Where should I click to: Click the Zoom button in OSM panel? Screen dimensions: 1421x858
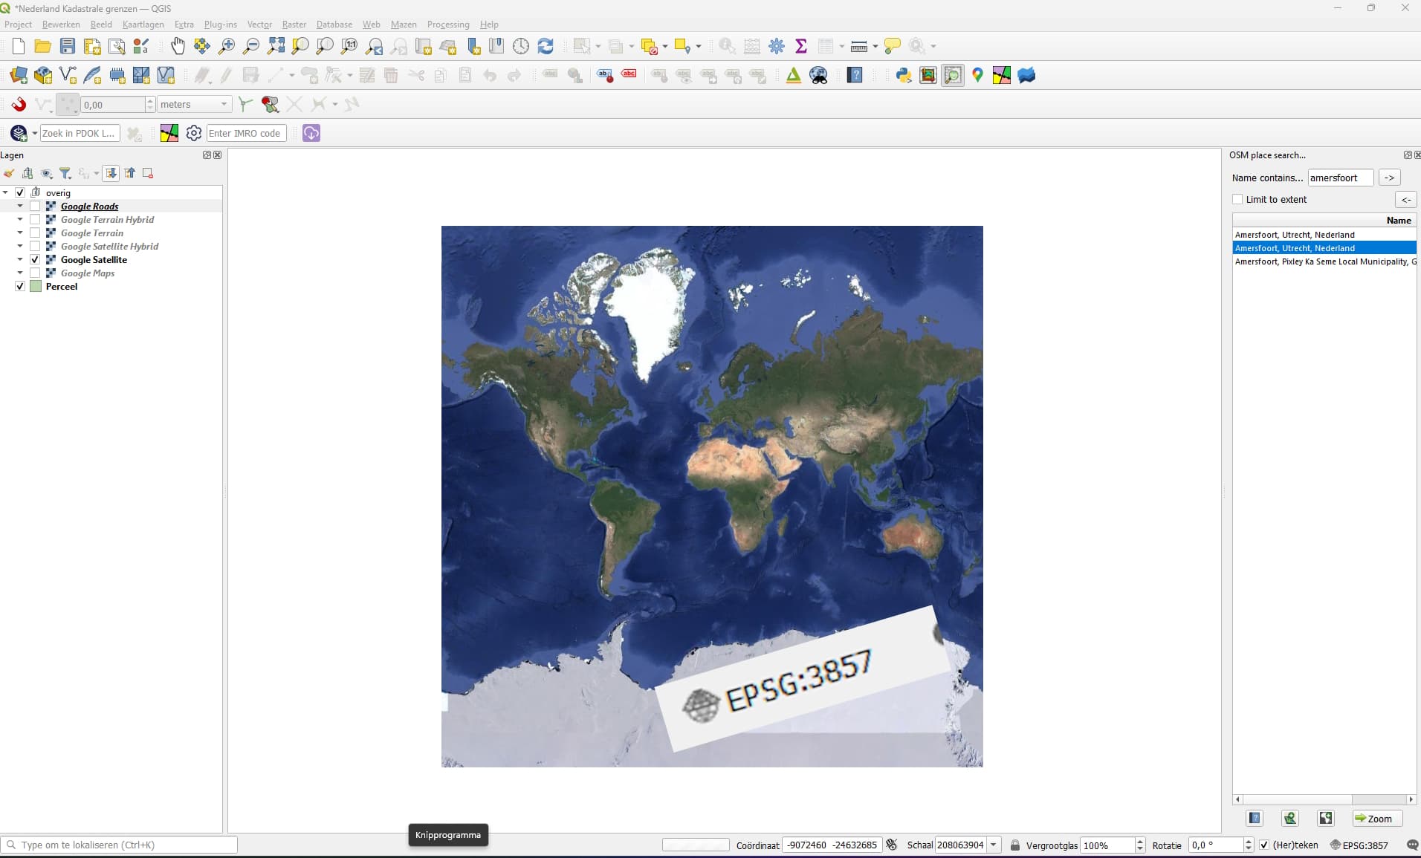pyautogui.click(x=1376, y=819)
